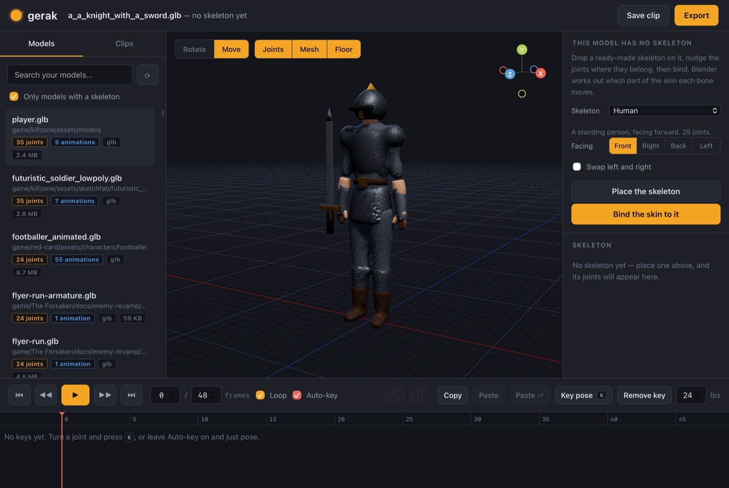Click the undo arrow in the timeline bar
This screenshot has height=488, width=729.
[395, 395]
